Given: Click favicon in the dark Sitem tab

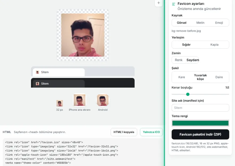Looking at the screenshot, I should click(x=37, y=84).
